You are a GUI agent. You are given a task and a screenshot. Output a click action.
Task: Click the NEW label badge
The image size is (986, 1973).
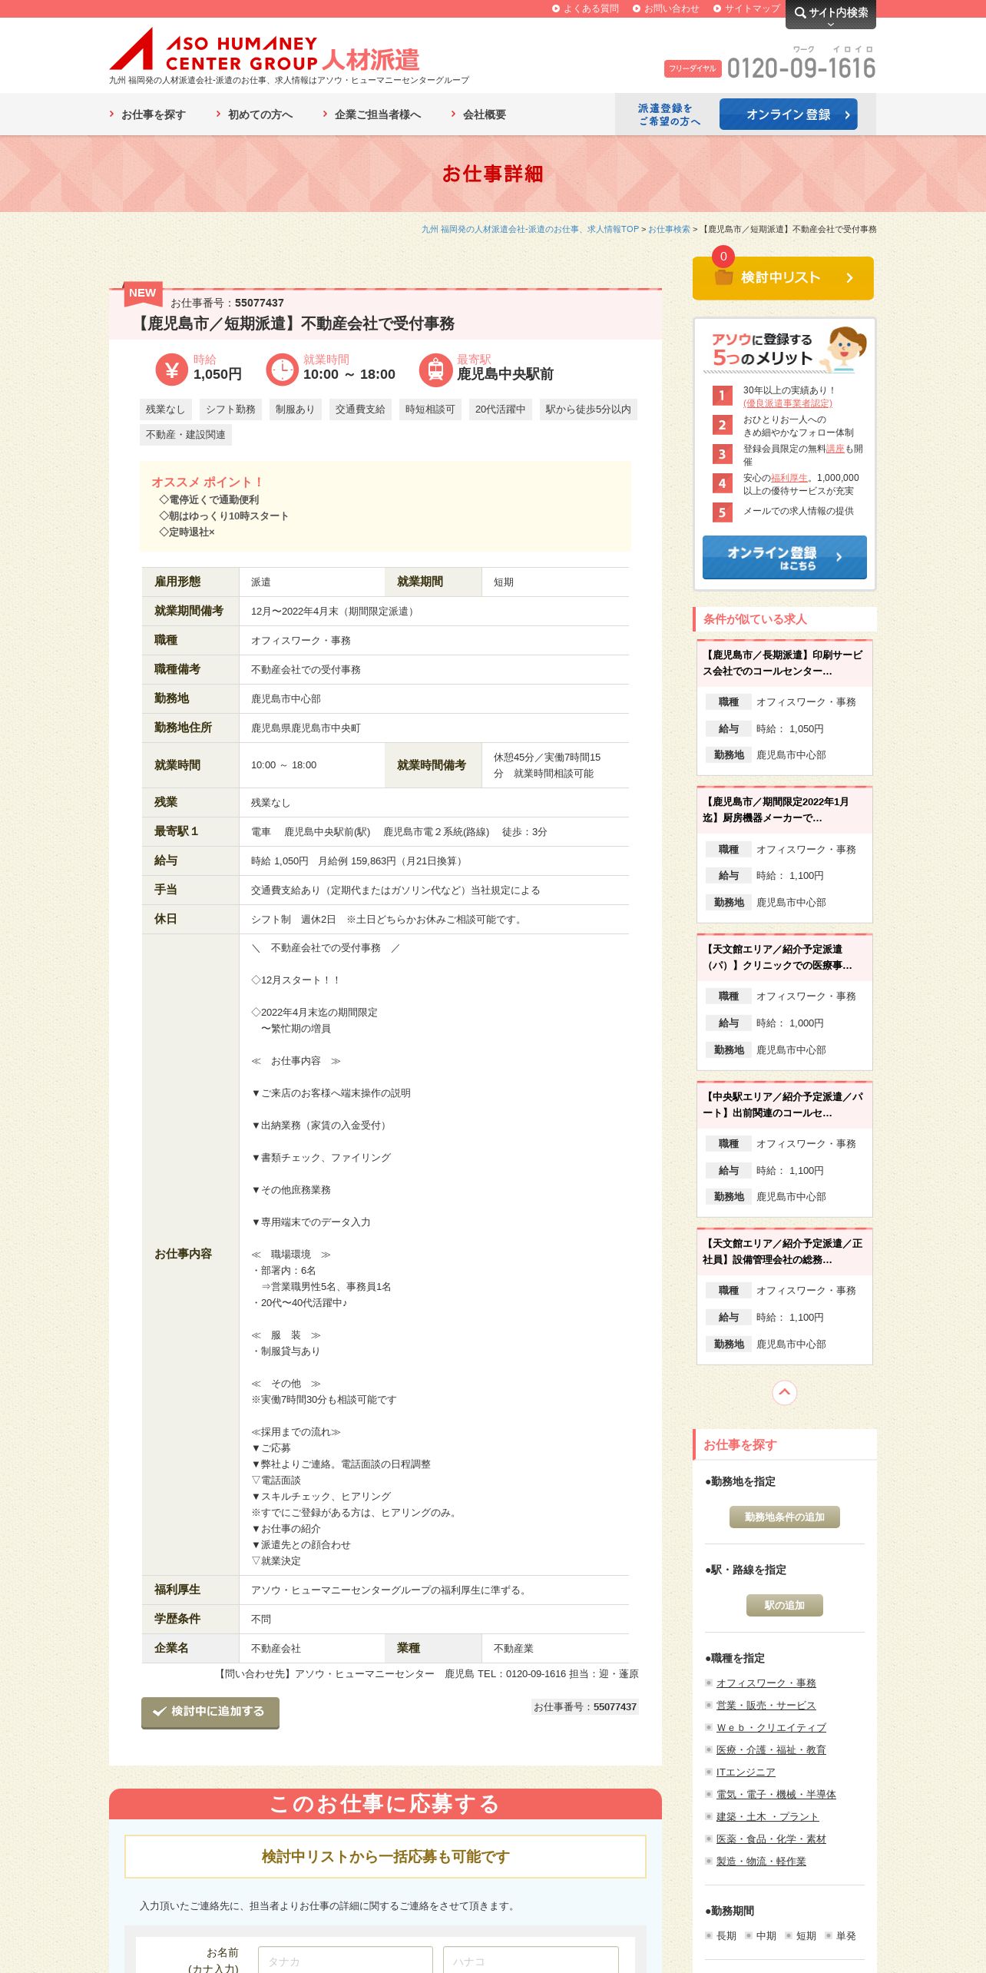coord(142,293)
